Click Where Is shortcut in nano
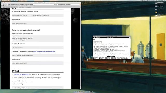Screen dimensions: 166x93 (x=108, y=58)
